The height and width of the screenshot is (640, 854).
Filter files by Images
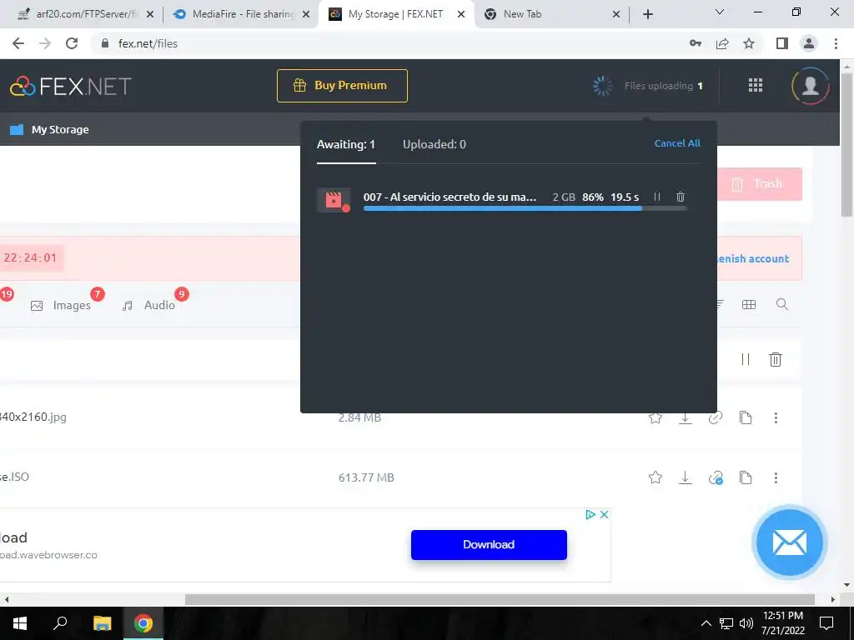click(60, 305)
